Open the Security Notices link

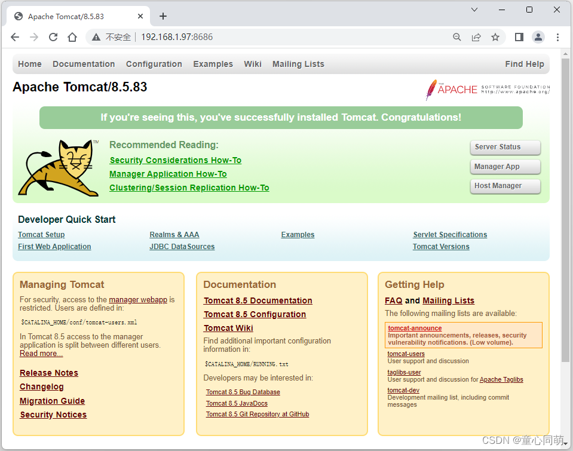(x=53, y=415)
